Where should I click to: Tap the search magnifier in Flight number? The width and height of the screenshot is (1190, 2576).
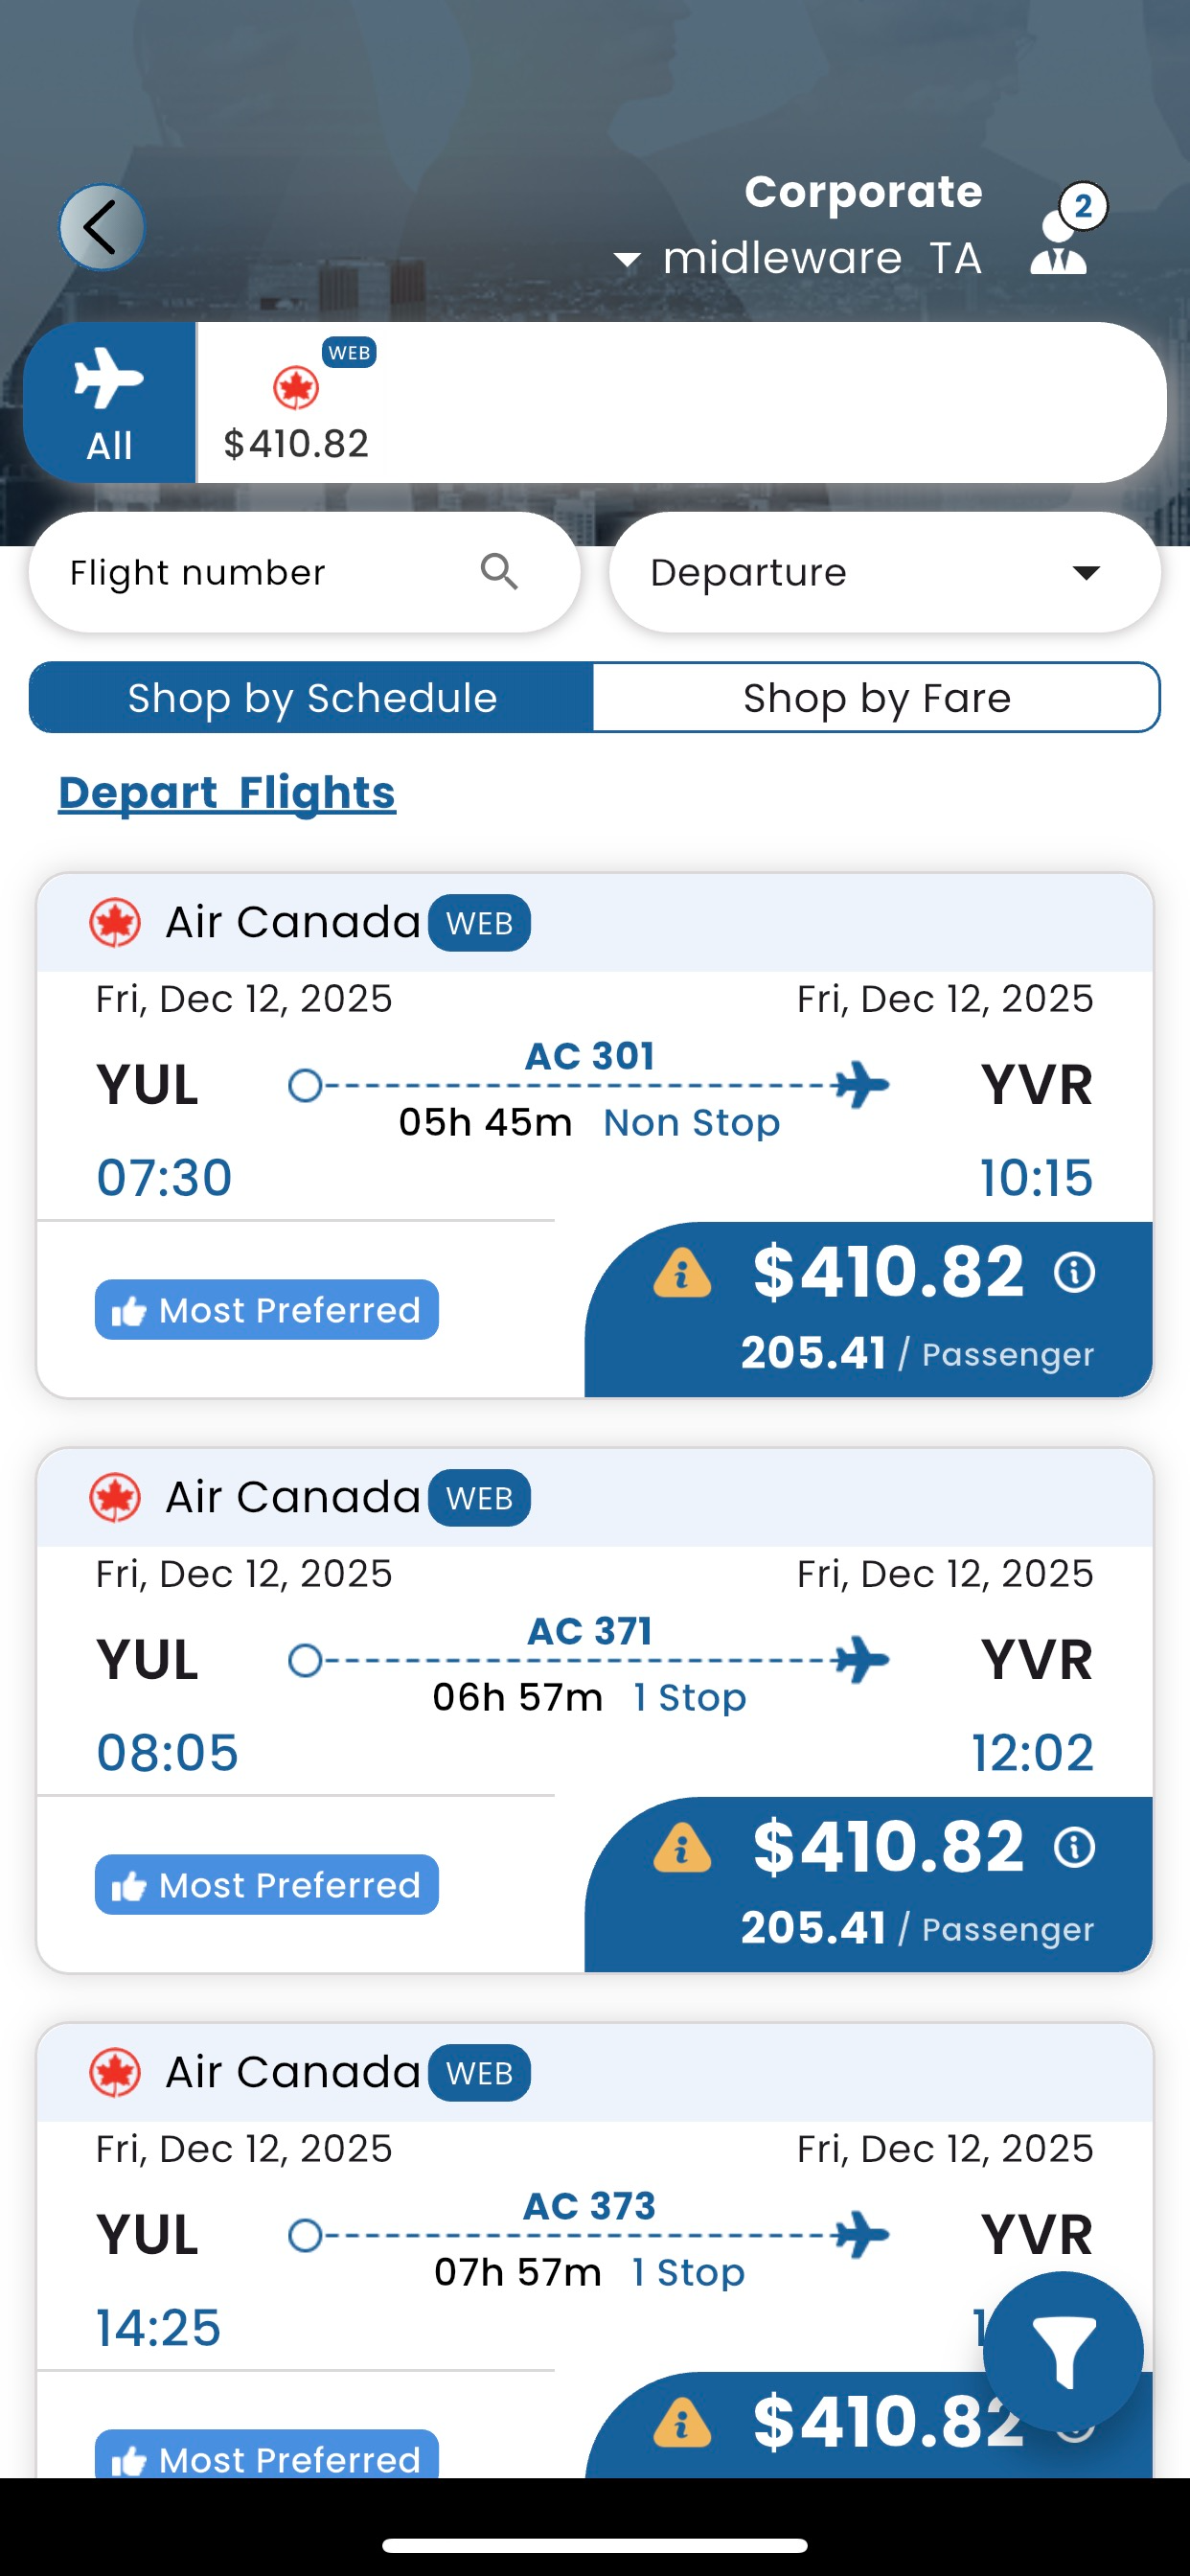click(x=499, y=573)
